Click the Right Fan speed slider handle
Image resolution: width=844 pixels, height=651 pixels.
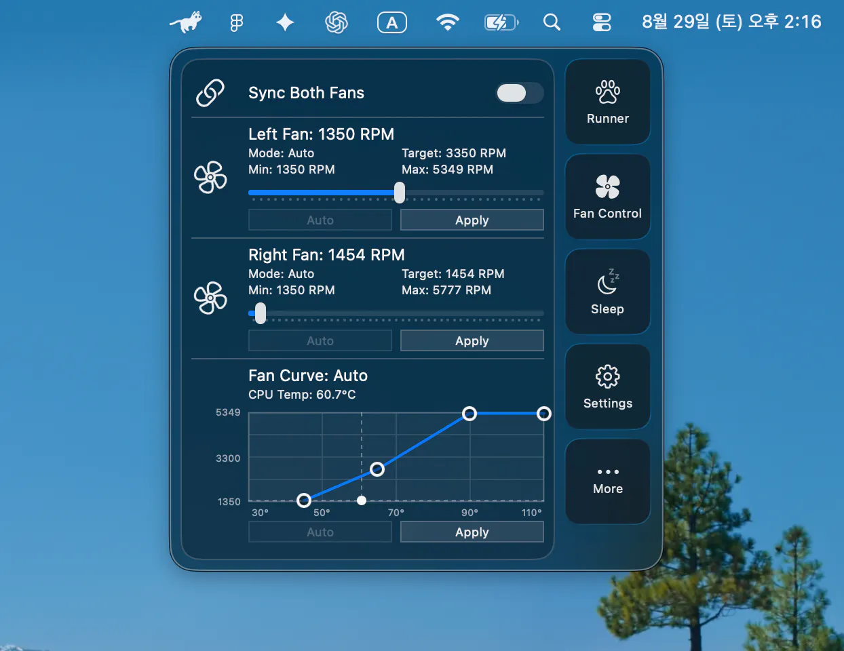261,313
